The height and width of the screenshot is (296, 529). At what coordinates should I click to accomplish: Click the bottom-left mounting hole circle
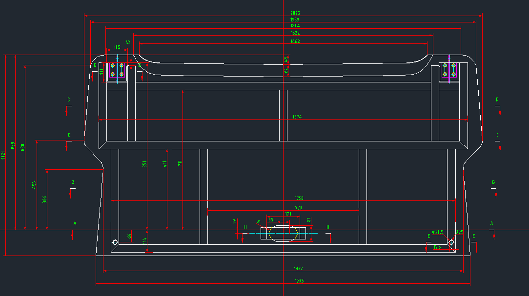115,242
